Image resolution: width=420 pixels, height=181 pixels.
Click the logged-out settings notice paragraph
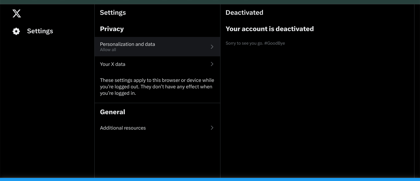(157, 87)
